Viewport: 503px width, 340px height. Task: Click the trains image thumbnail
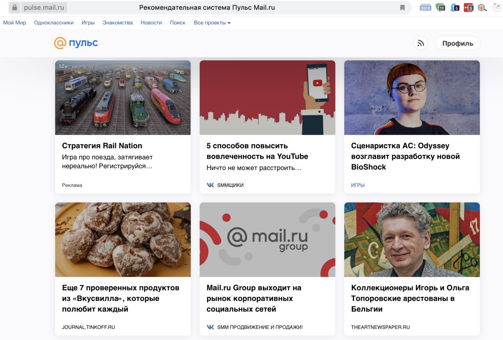point(123,98)
